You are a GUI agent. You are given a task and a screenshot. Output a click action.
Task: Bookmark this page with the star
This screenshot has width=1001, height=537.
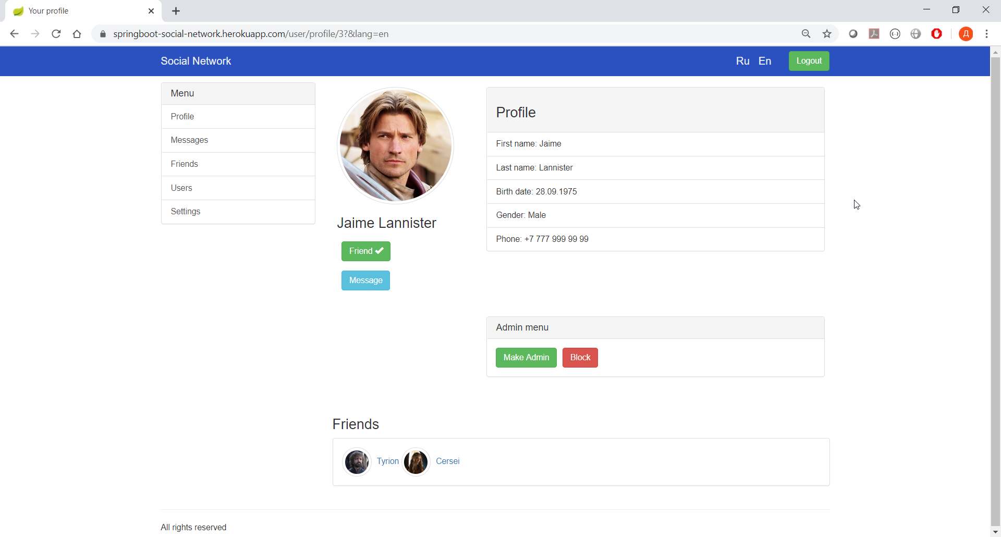click(827, 34)
